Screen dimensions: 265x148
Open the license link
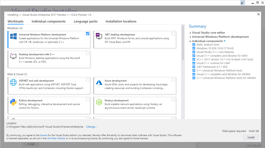coord(44,135)
